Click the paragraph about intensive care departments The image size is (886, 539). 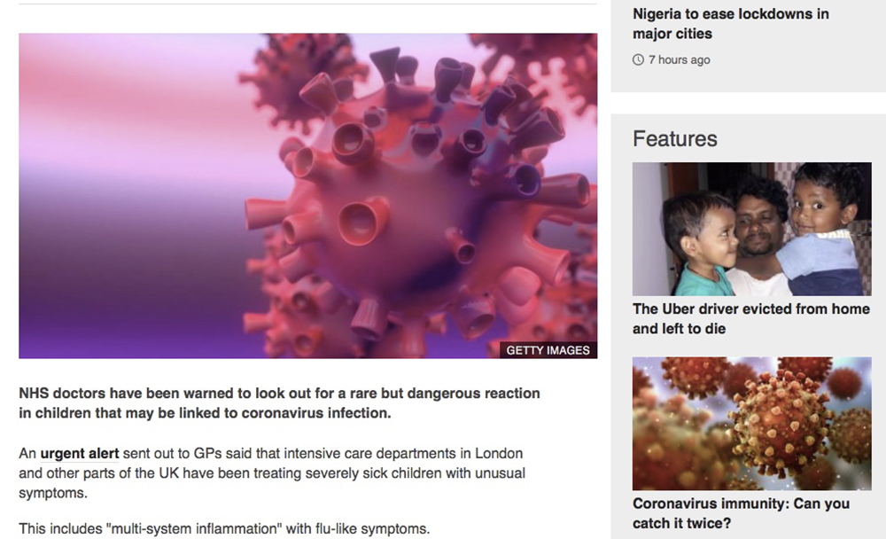[272, 473]
